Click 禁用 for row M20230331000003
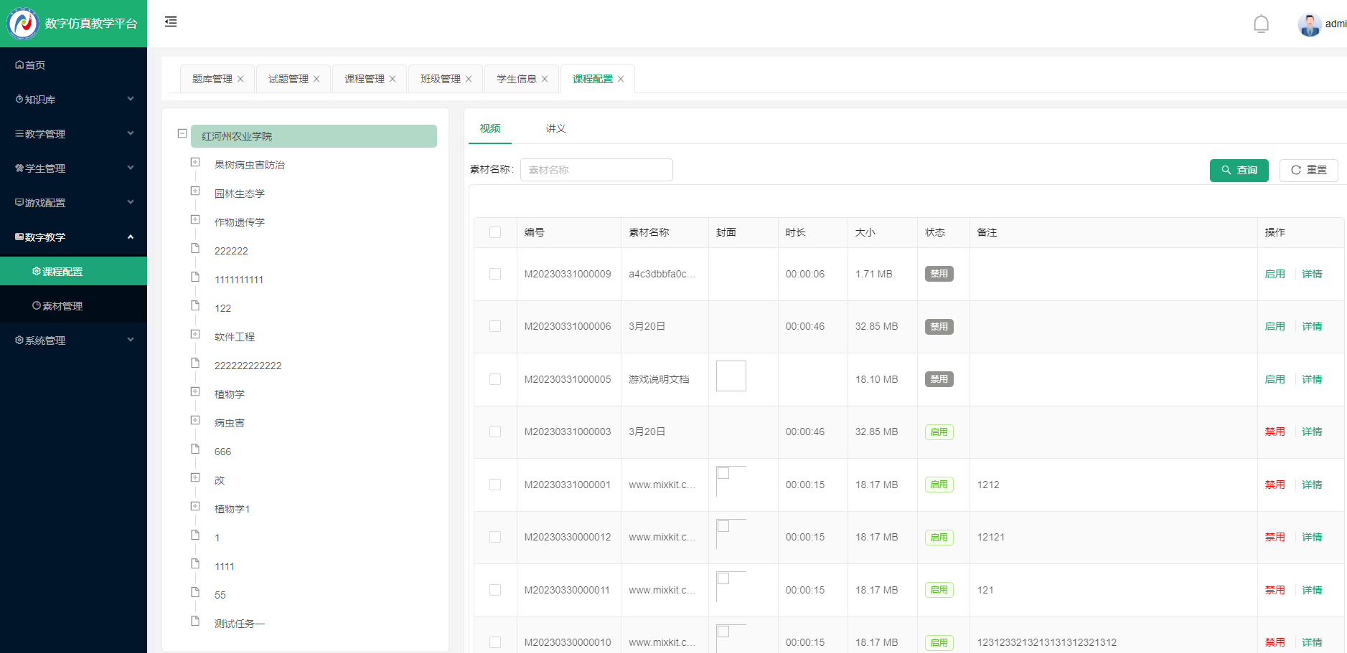The width and height of the screenshot is (1347, 653). coord(1275,432)
